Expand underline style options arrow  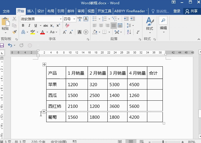(40, 25)
